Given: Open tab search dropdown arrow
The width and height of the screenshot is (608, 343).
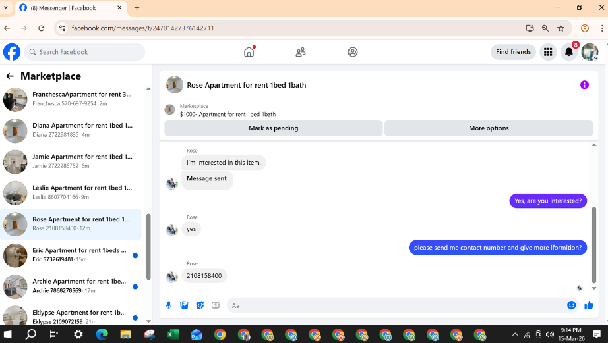Looking at the screenshot, I should coord(6,7).
